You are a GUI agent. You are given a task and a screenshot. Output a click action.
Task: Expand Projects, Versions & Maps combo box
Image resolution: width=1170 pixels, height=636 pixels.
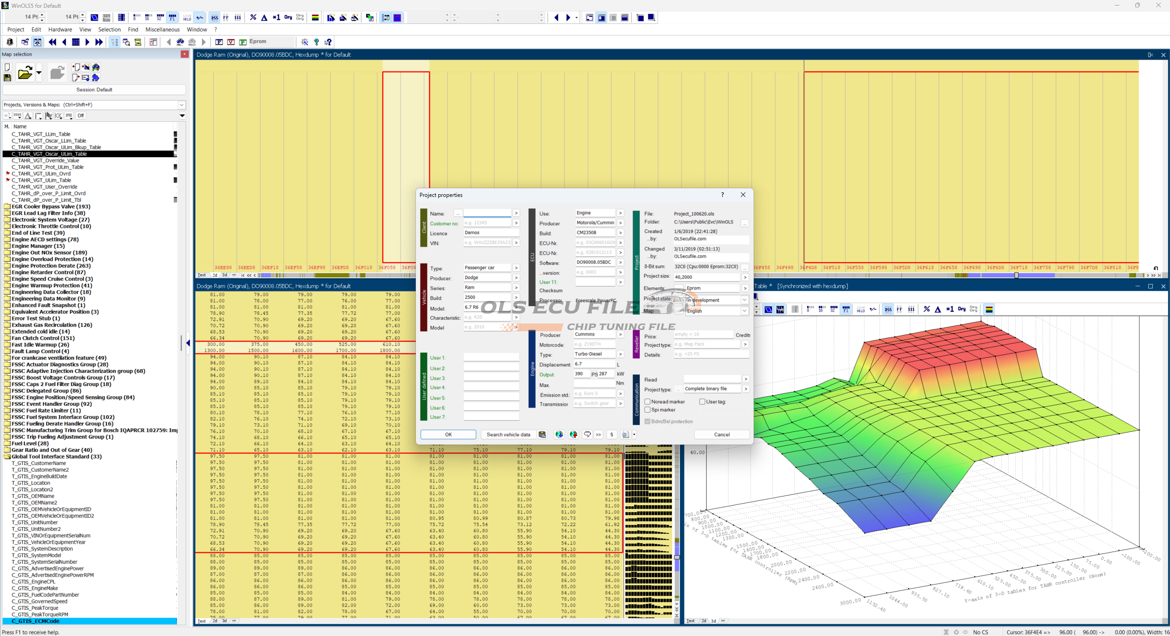coord(181,105)
